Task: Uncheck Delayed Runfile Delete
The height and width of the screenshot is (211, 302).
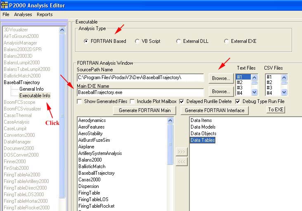Action: [182, 101]
